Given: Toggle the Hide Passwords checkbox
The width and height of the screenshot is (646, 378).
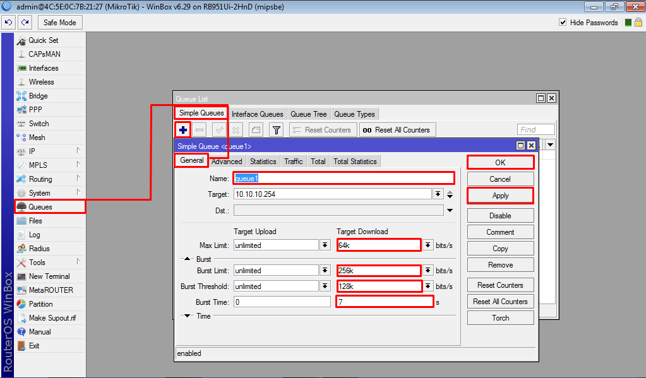Looking at the screenshot, I should (x=563, y=22).
